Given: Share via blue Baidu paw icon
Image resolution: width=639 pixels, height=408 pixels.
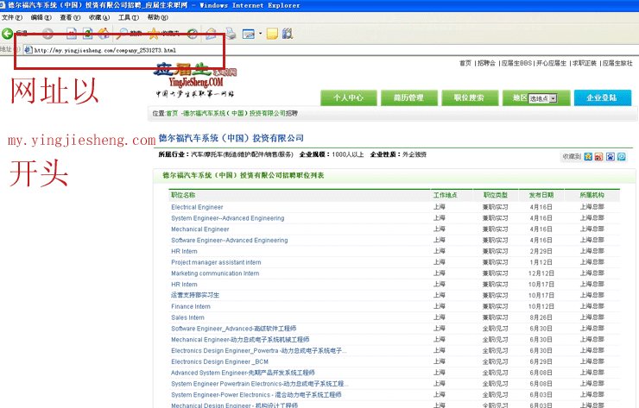Looking at the screenshot, I should pos(610,156).
